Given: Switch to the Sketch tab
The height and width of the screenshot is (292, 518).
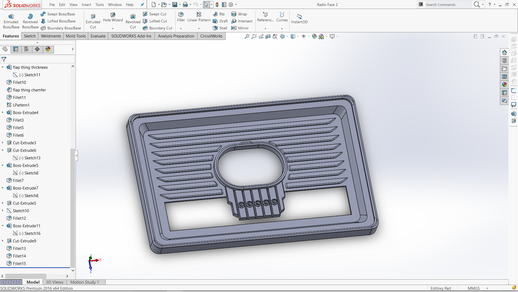Looking at the screenshot, I should point(30,36).
